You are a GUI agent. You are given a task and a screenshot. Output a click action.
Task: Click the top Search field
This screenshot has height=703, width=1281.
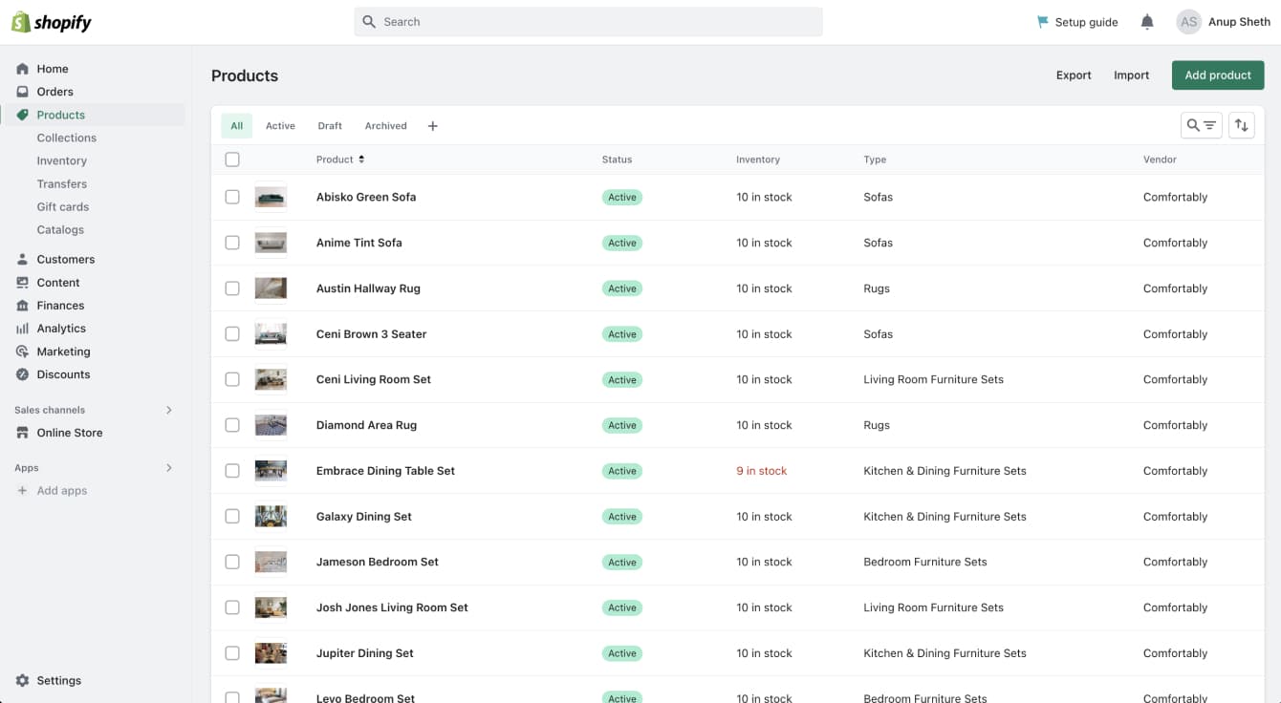pos(588,22)
